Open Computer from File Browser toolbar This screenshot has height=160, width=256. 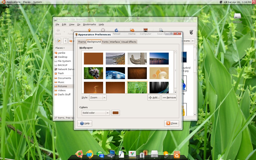(145, 30)
